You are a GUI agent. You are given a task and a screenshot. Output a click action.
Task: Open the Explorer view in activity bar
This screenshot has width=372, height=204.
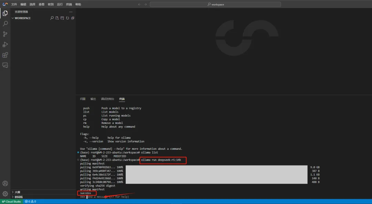[5, 13]
